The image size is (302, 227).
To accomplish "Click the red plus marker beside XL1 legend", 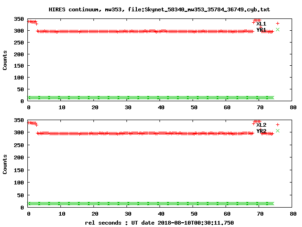I will 277,24.
